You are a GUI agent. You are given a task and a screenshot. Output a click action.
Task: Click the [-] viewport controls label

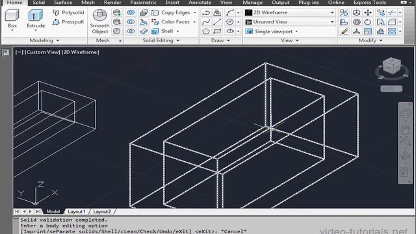pyautogui.click(x=19, y=52)
